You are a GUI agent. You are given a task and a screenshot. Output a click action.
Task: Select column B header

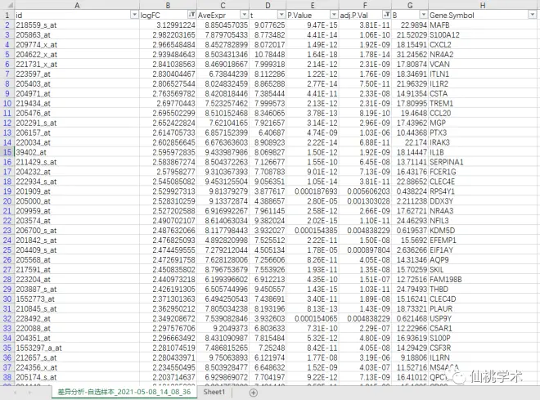(168, 5)
